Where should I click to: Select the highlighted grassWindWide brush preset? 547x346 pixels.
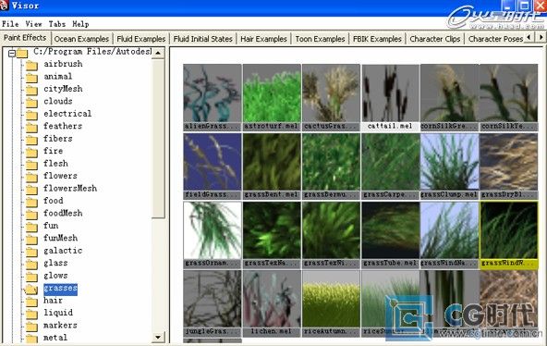509,235
